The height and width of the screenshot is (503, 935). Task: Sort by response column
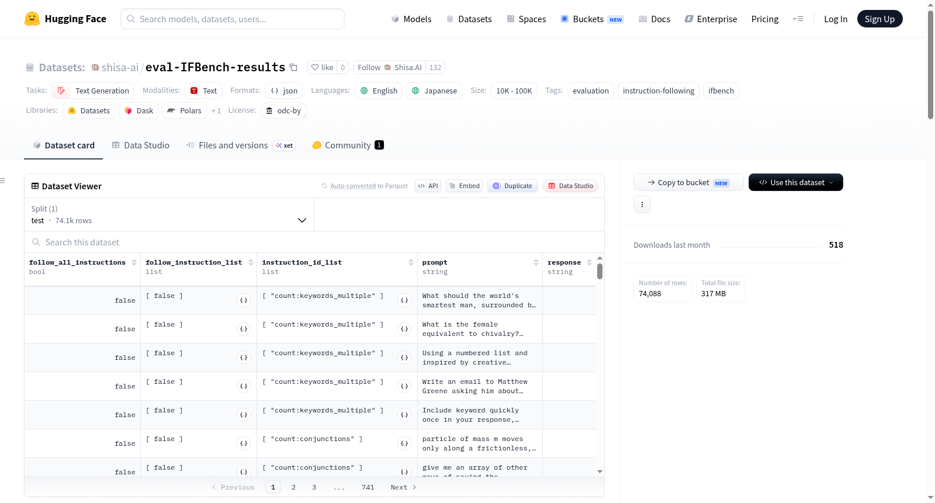coord(589,262)
